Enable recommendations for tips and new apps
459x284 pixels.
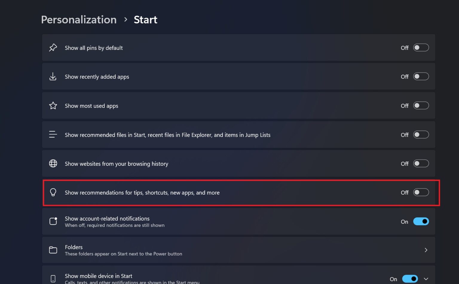(421, 193)
